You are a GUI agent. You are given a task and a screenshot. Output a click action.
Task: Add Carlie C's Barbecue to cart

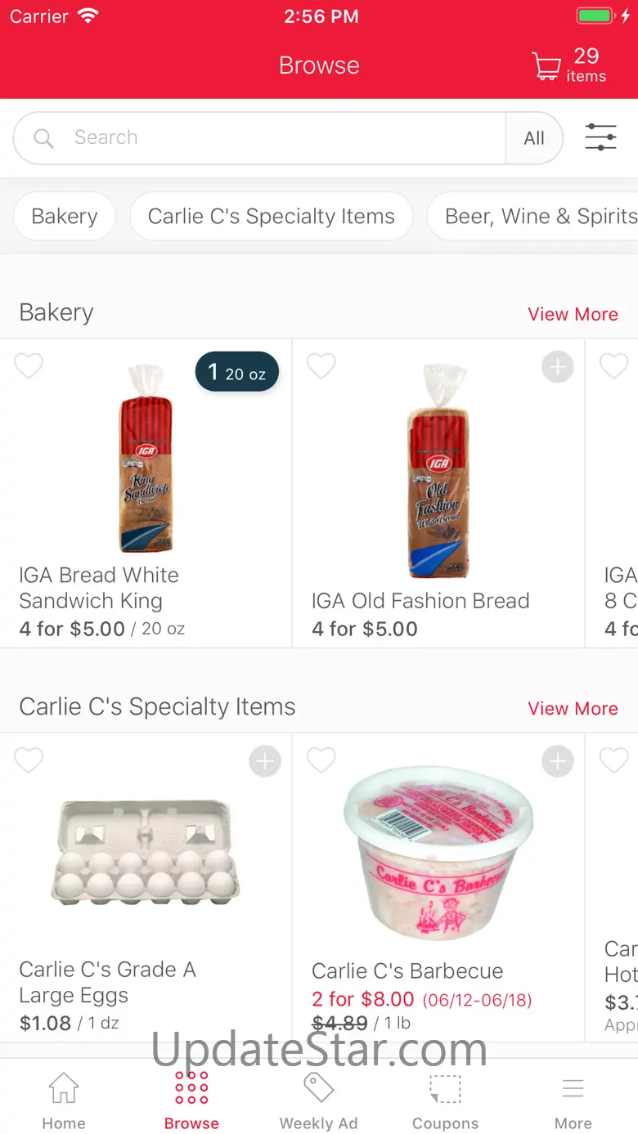(558, 762)
